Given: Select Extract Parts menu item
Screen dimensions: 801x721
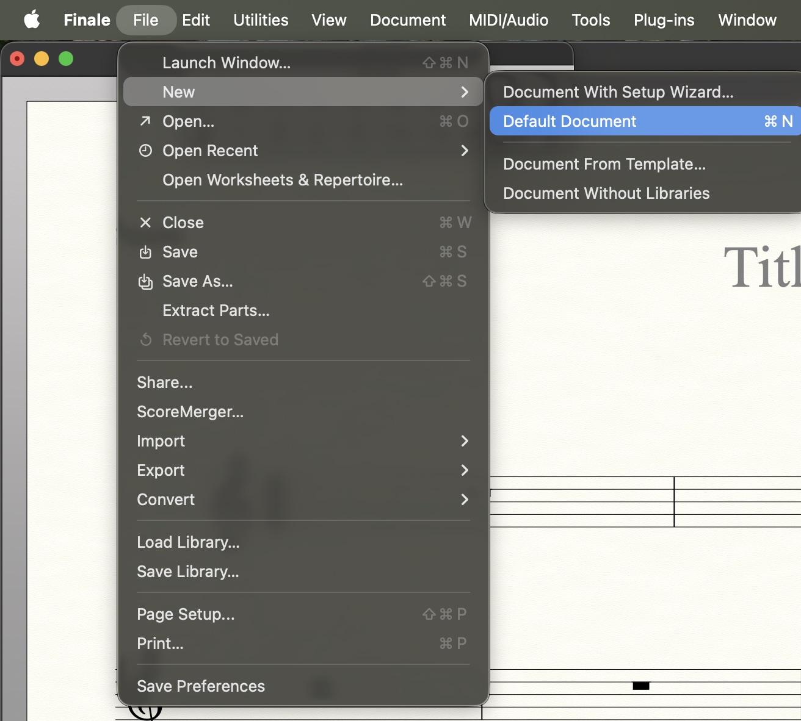Looking at the screenshot, I should coord(216,310).
